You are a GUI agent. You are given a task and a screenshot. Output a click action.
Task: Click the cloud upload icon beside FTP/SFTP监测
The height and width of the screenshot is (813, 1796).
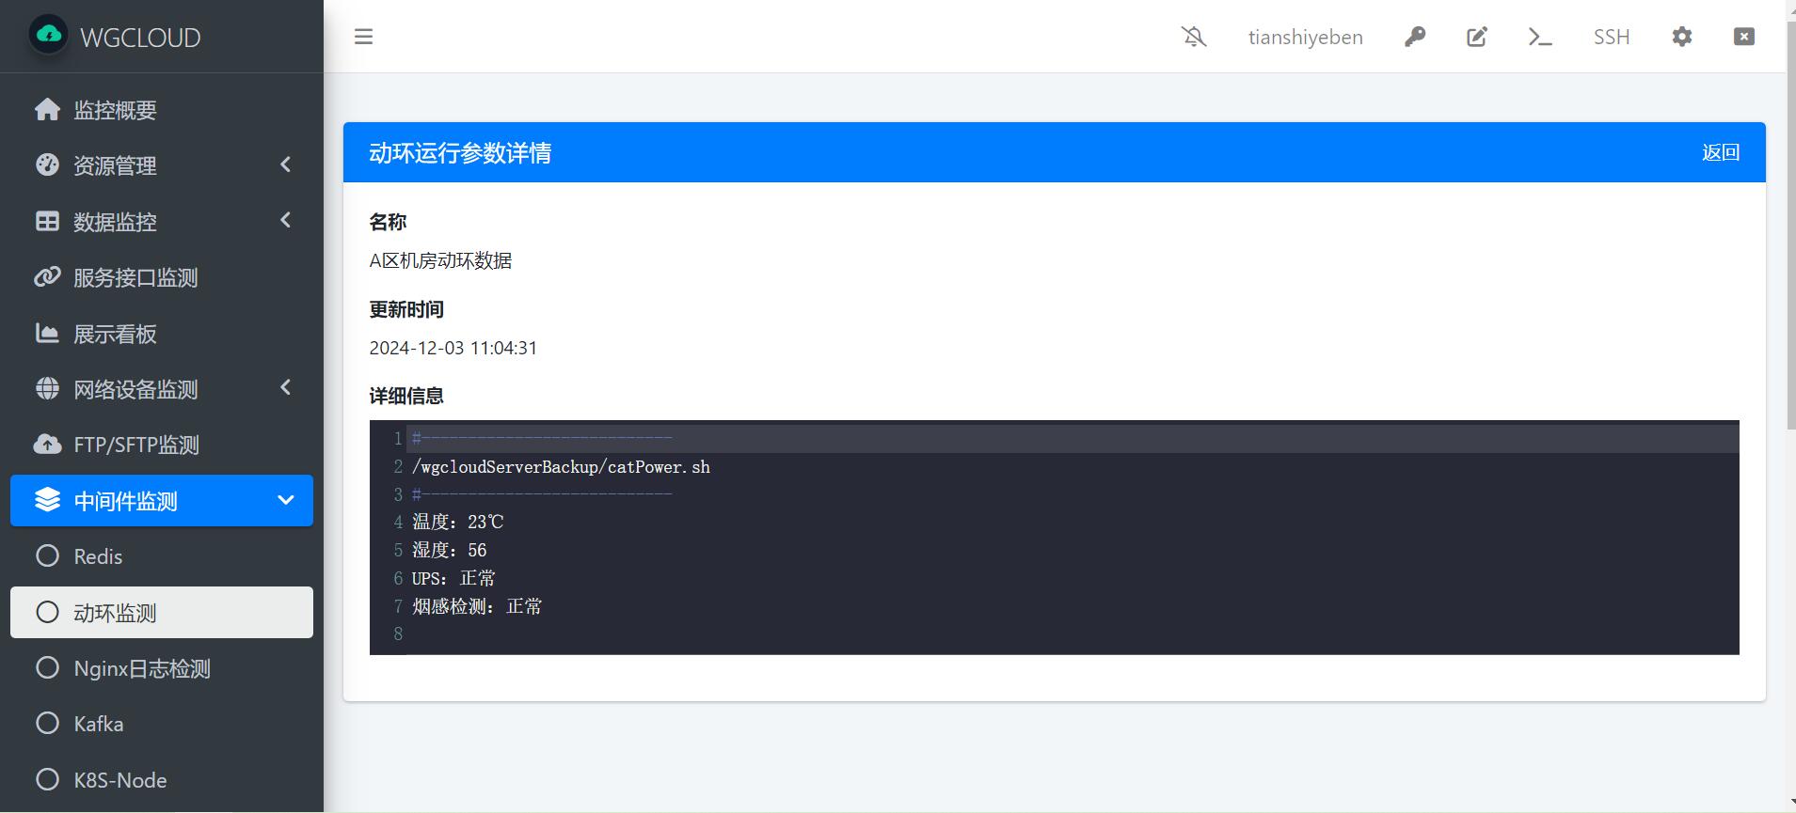[x=47, y=444]
